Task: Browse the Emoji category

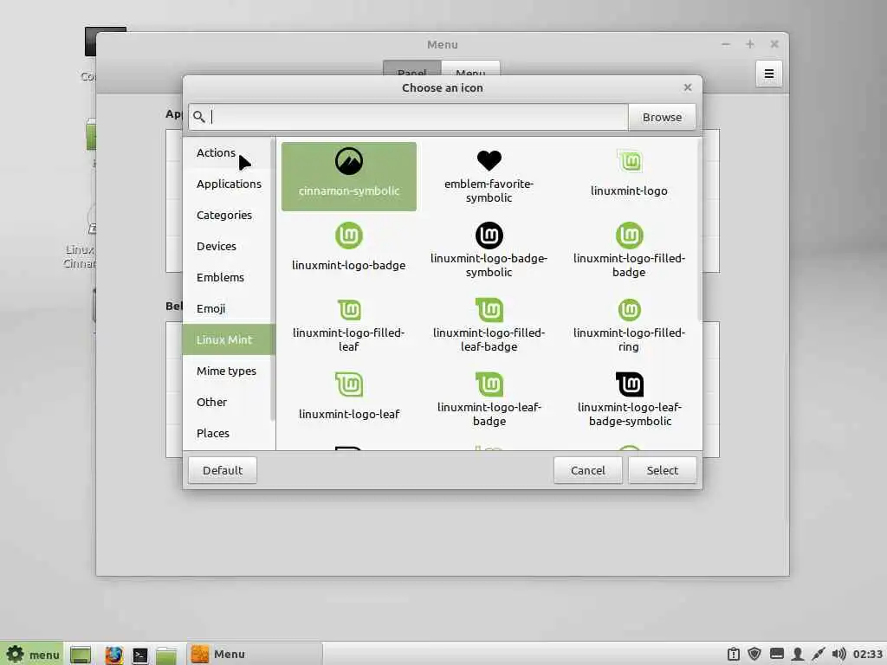Action: click(x=229, y=308)
